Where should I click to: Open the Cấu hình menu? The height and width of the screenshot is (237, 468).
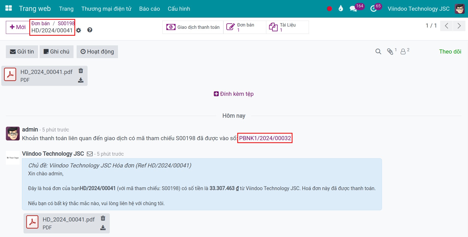tap(179, 9)
